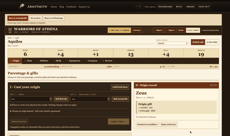Click the Health stat value 19

coord(201,55)
